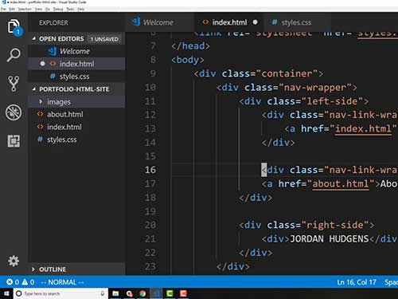398x299 pixels.
Task: Click the 1 UNSAVED badge
Action: pyautogui.click(x=104, y=39)
